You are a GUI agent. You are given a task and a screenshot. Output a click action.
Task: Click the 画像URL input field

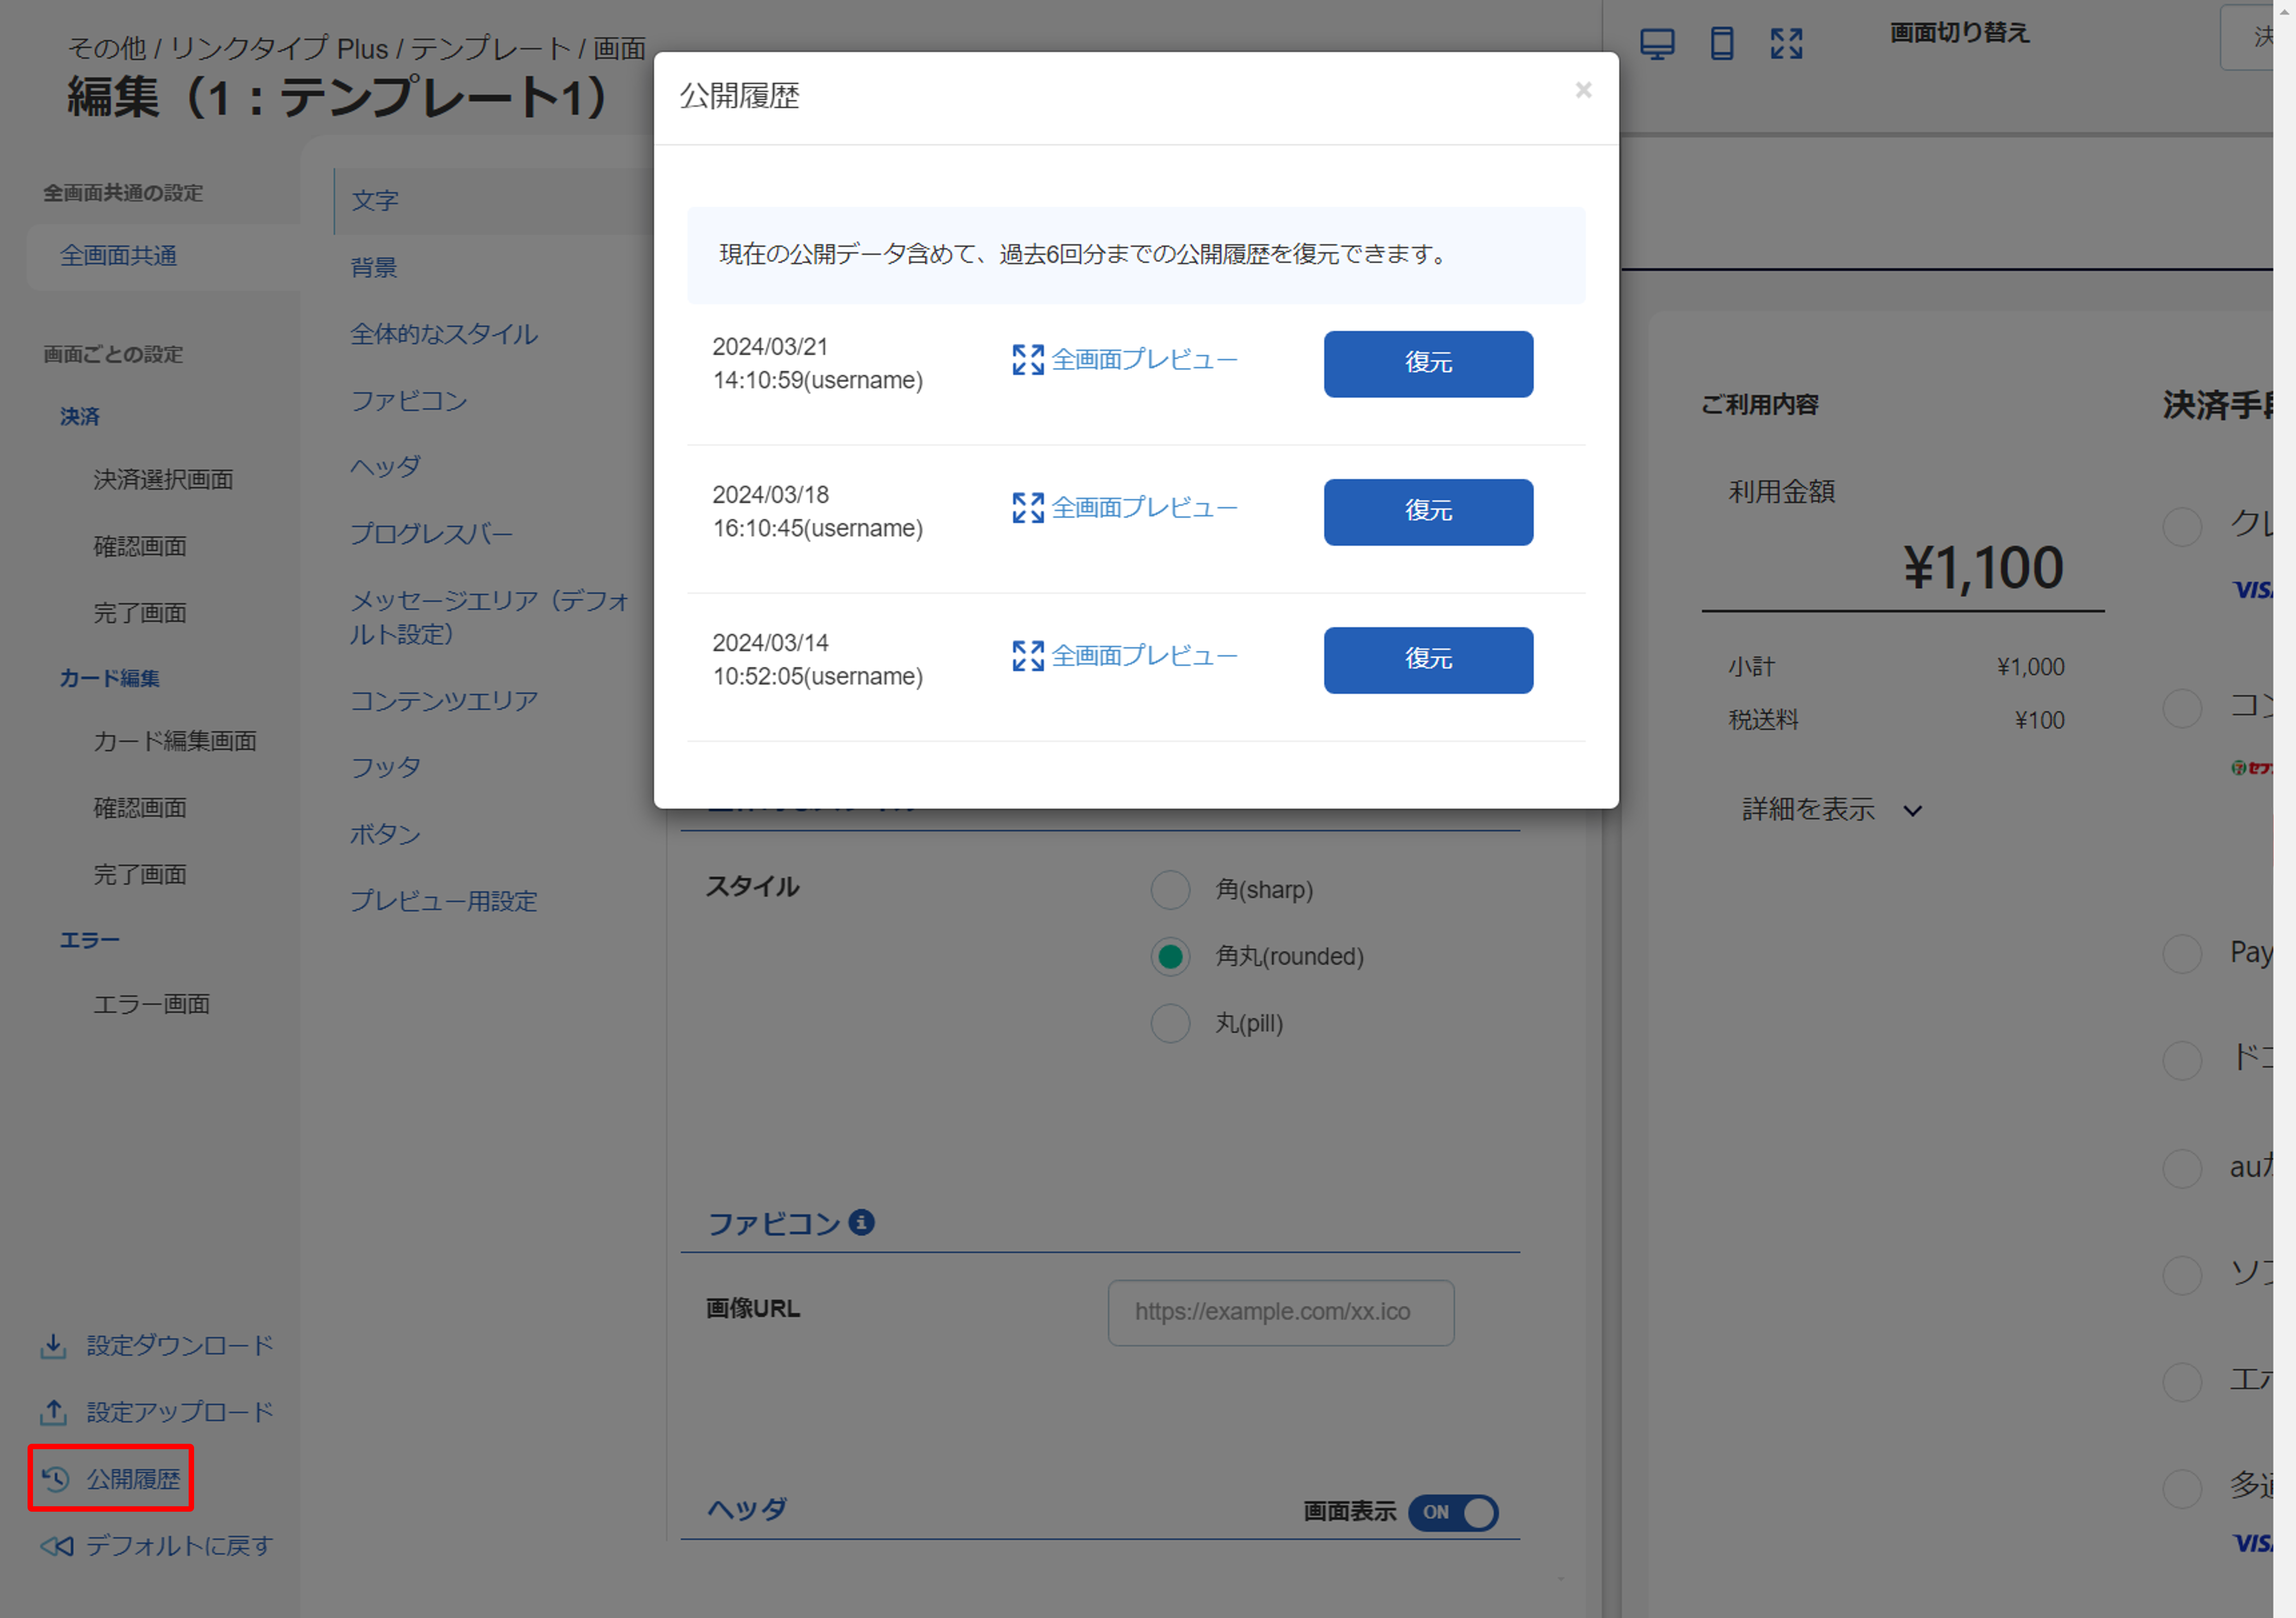(x=1280, y=1312)
